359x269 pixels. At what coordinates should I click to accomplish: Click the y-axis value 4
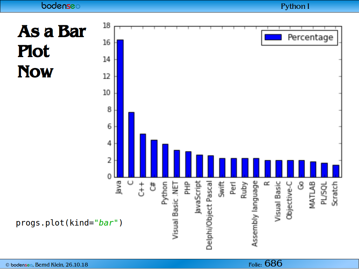(109, 143)
